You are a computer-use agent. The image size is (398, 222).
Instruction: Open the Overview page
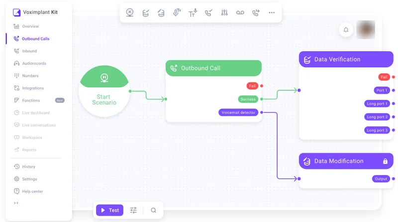pos(30,26)
